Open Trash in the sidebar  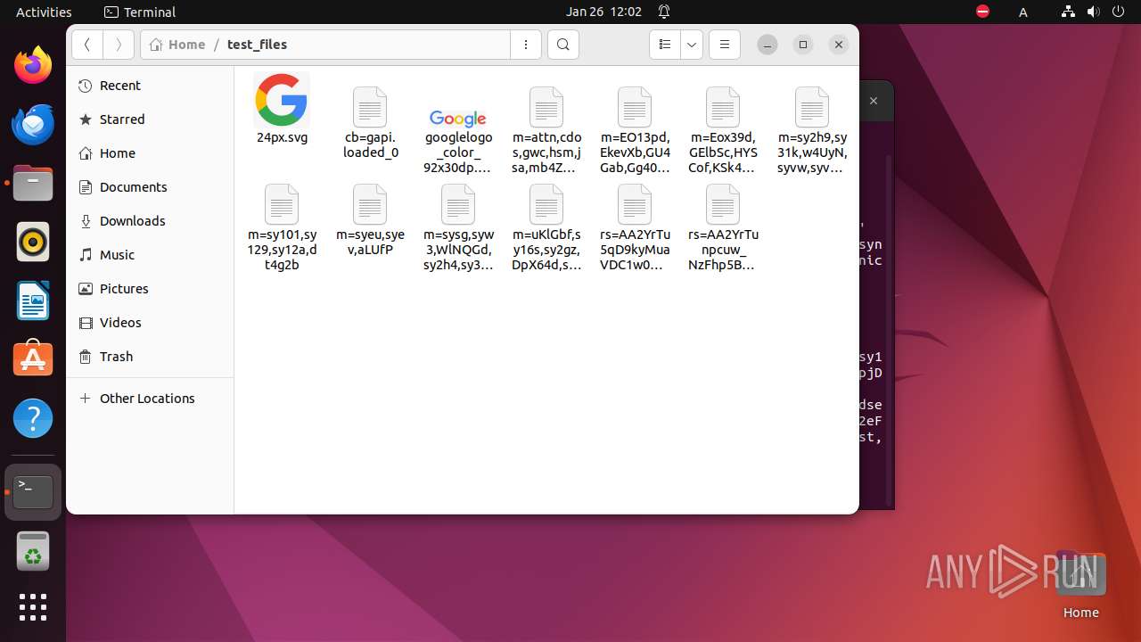point(150,357)
